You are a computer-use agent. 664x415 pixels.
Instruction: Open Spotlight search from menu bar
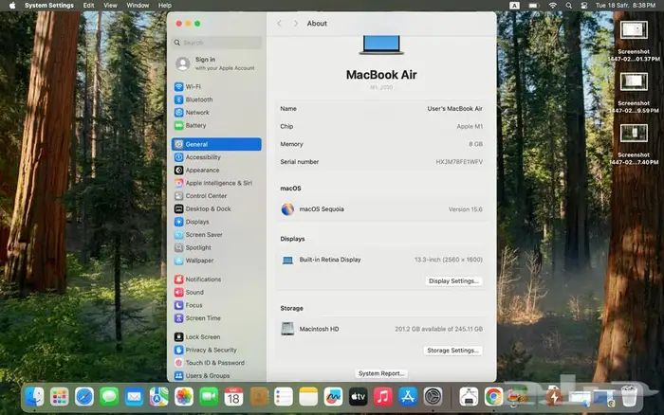(x=569, y=6)
